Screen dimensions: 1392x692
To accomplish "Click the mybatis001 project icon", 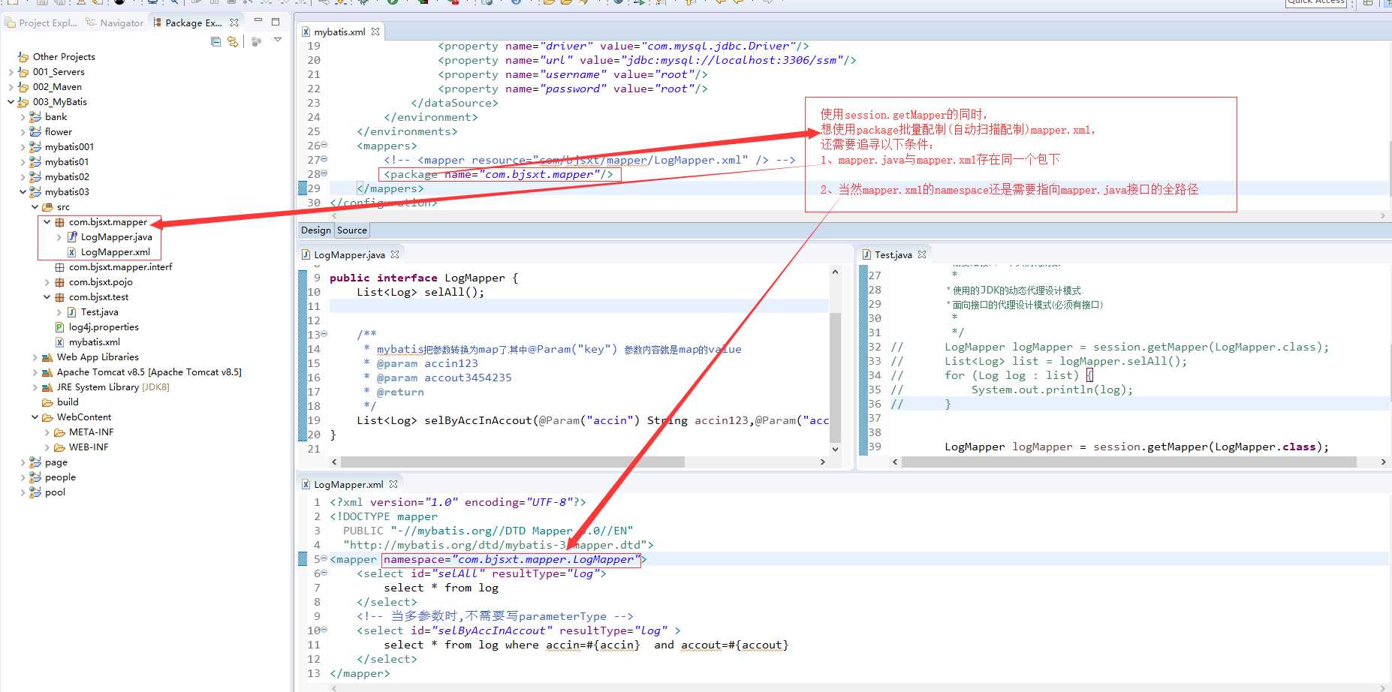I will tap(35, 146).
